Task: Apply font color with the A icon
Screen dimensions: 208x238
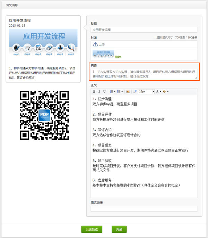Action: pos(157,91)
